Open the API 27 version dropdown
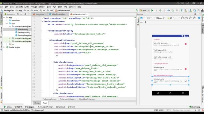Screen dimensions: 204x114 171,18
